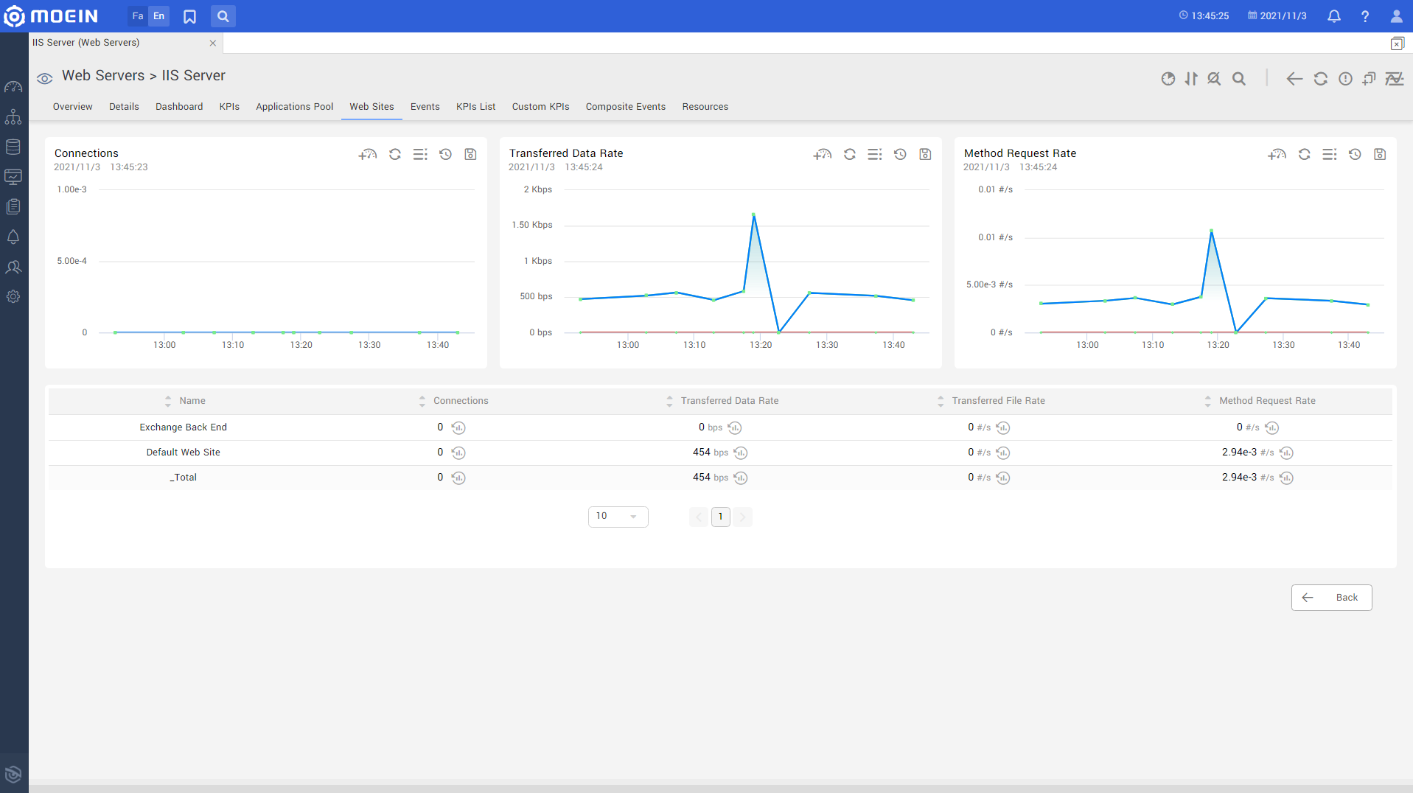
Task: Open the users icon in sidebar
Action: (13, 267)
